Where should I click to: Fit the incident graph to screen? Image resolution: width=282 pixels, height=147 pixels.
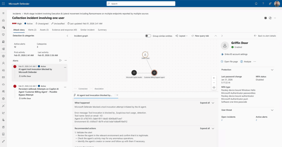pyautogui.click(x=214, y=87)
